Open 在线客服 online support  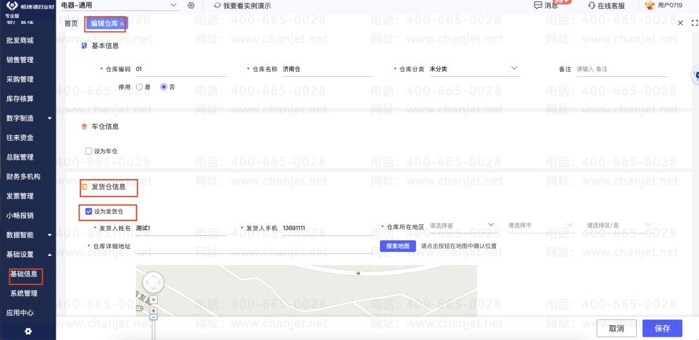tap(606, 6)
